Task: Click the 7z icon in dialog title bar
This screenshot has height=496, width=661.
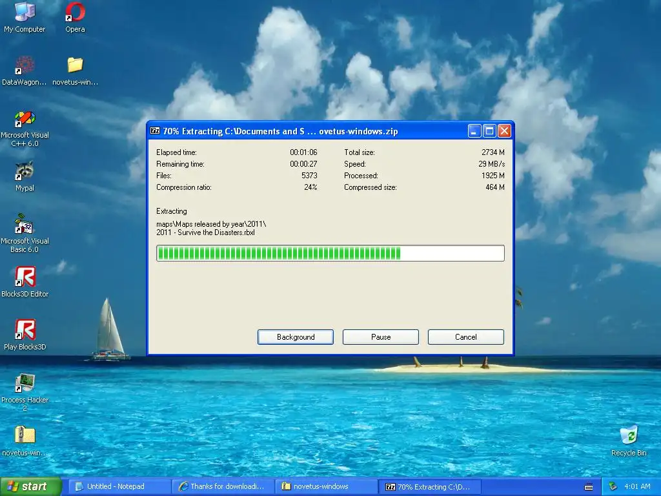Action: (155, 130)
